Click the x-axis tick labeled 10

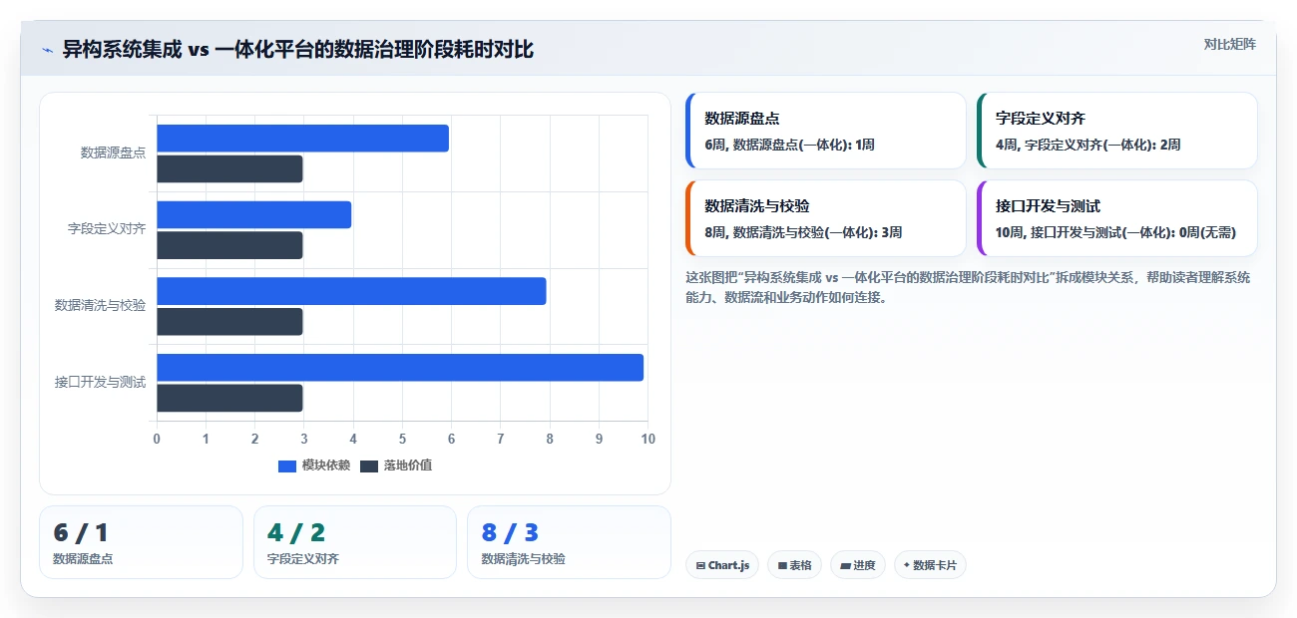(x=648, y=439)
